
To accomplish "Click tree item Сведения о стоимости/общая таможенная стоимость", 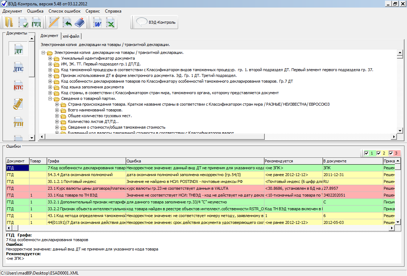I will coord(116,128).
